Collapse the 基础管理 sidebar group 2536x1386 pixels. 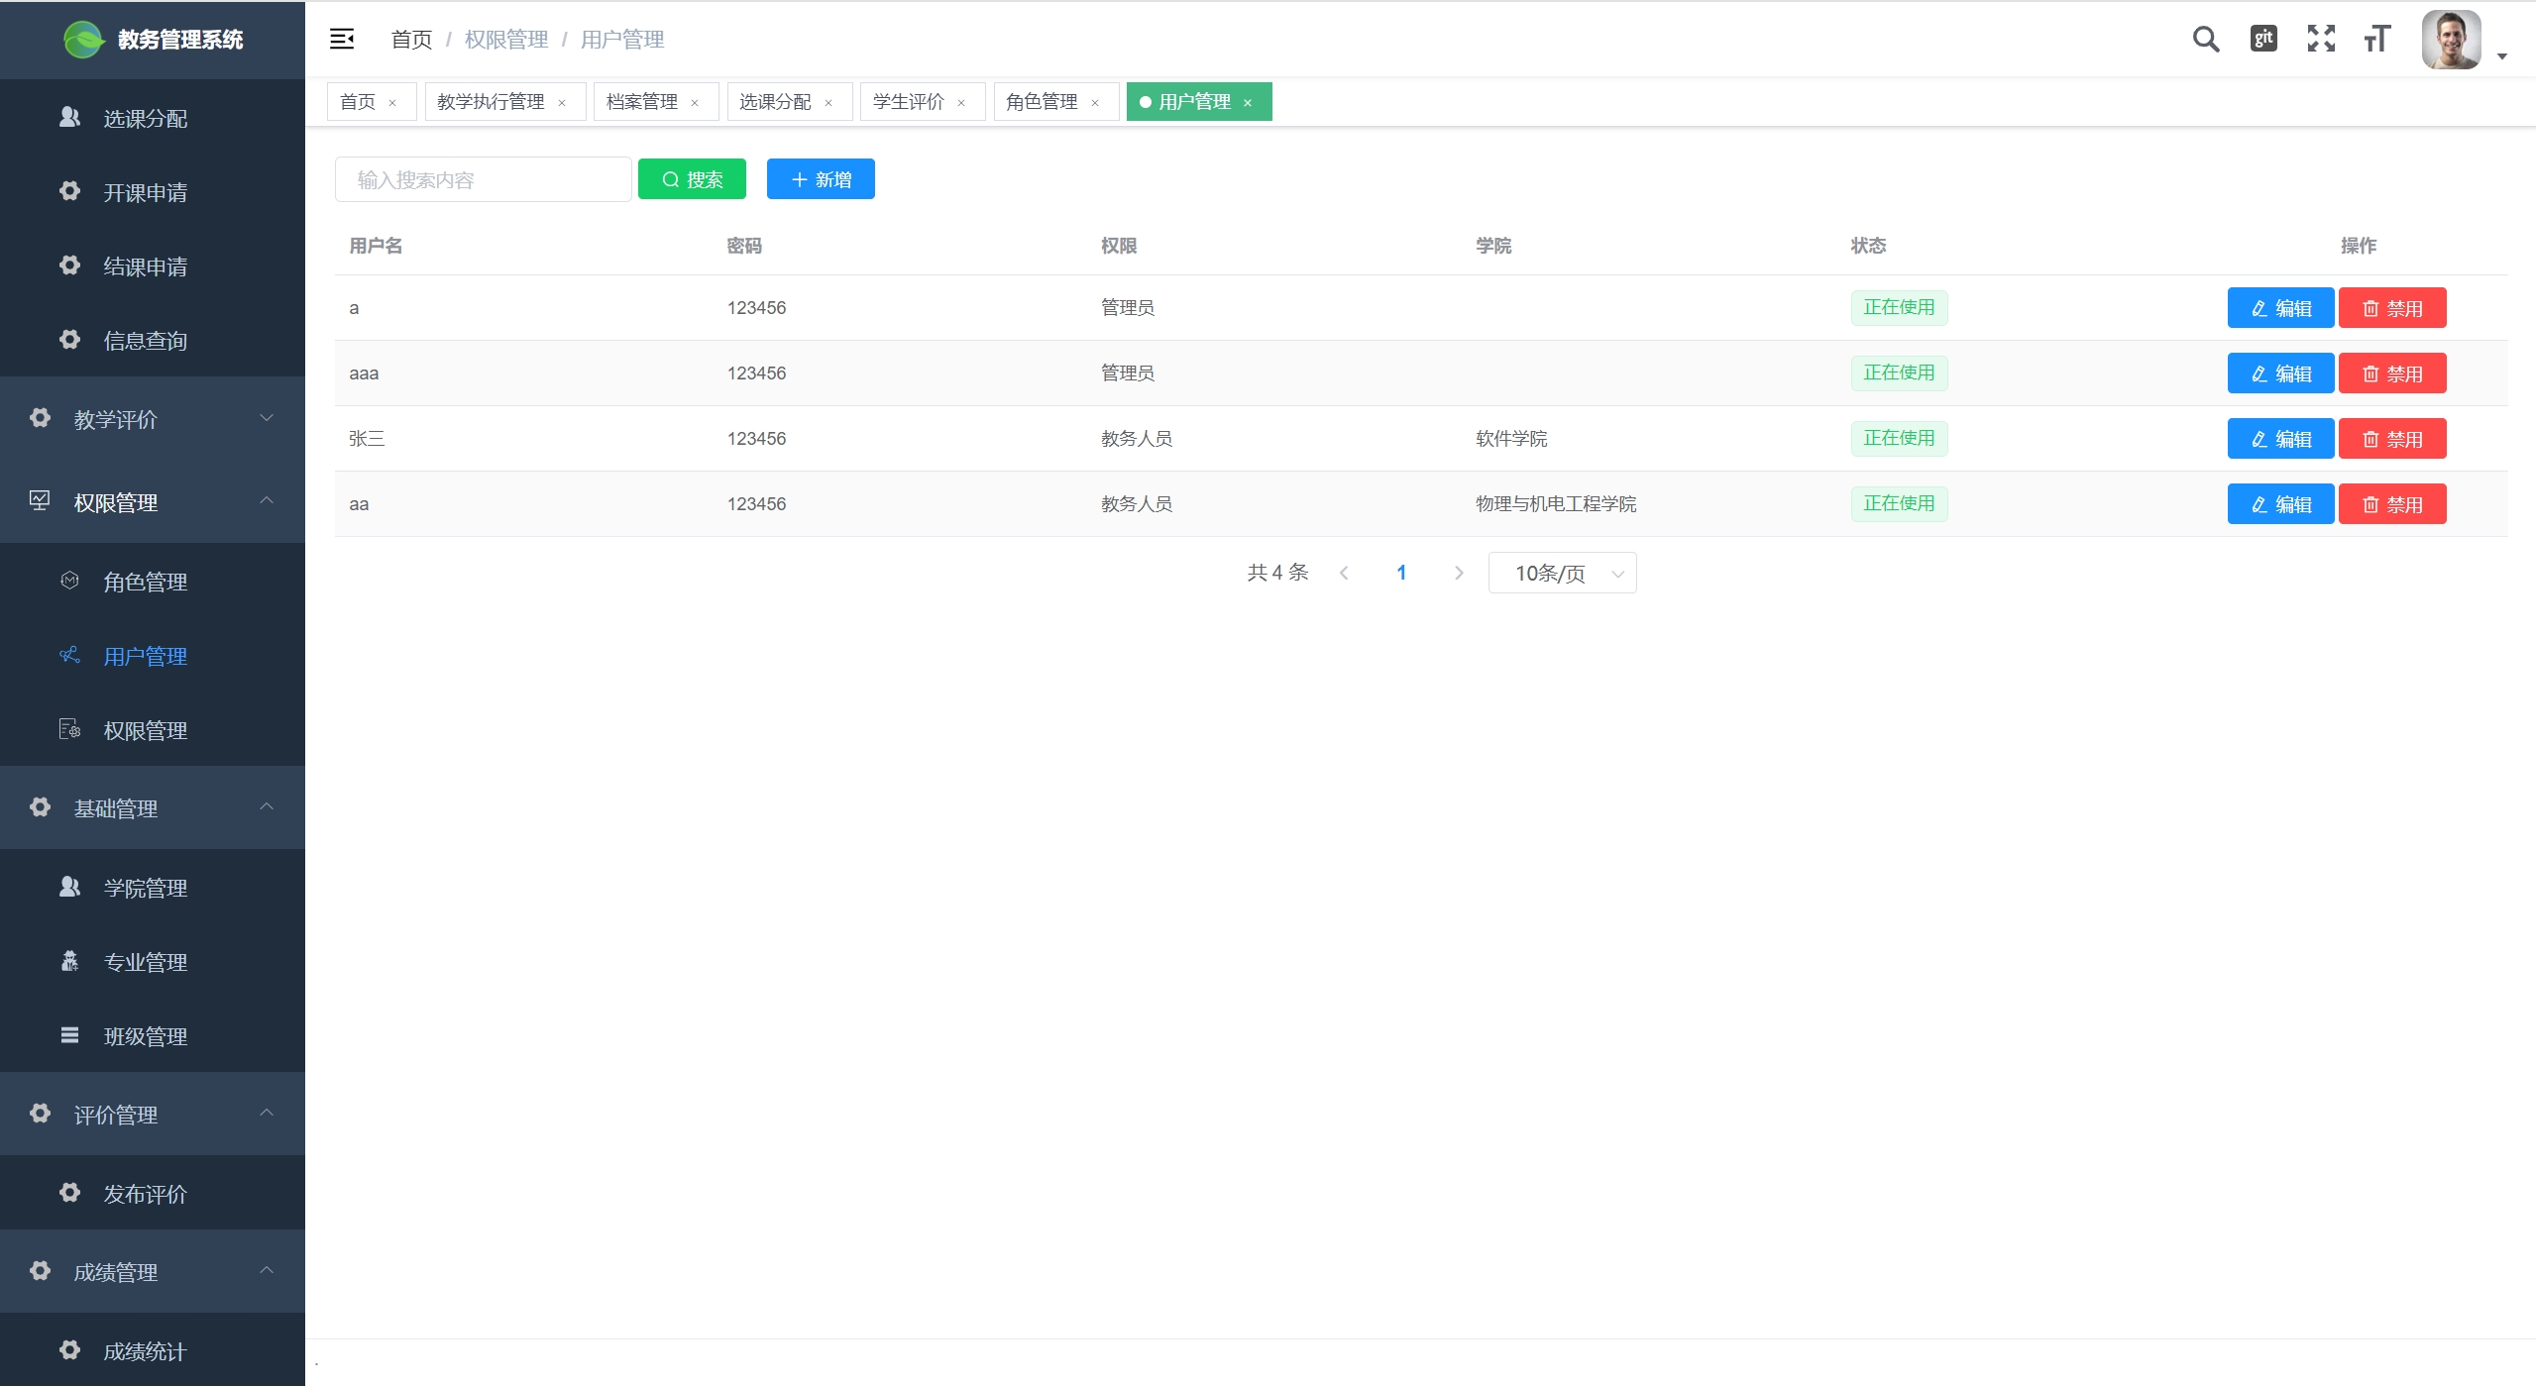[x=152, y=808]
